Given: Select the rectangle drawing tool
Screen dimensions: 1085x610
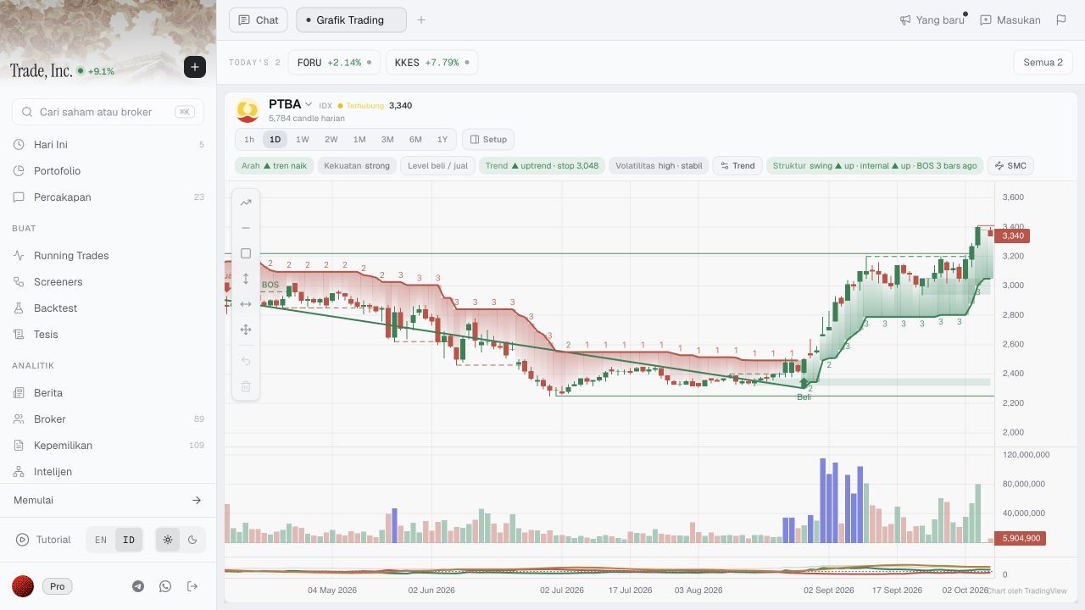Looking at the screenshot, I should click(246, 253).
